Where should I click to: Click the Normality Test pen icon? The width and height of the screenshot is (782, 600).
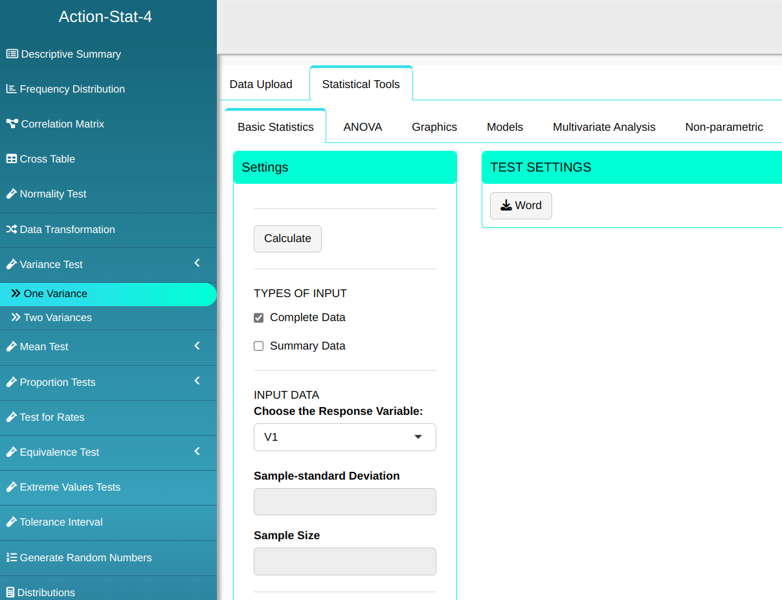[x=12, y=194]
